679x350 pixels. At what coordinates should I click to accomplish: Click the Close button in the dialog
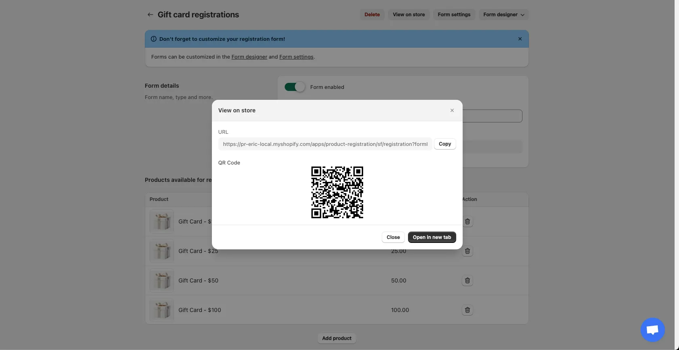pos(393,237)
